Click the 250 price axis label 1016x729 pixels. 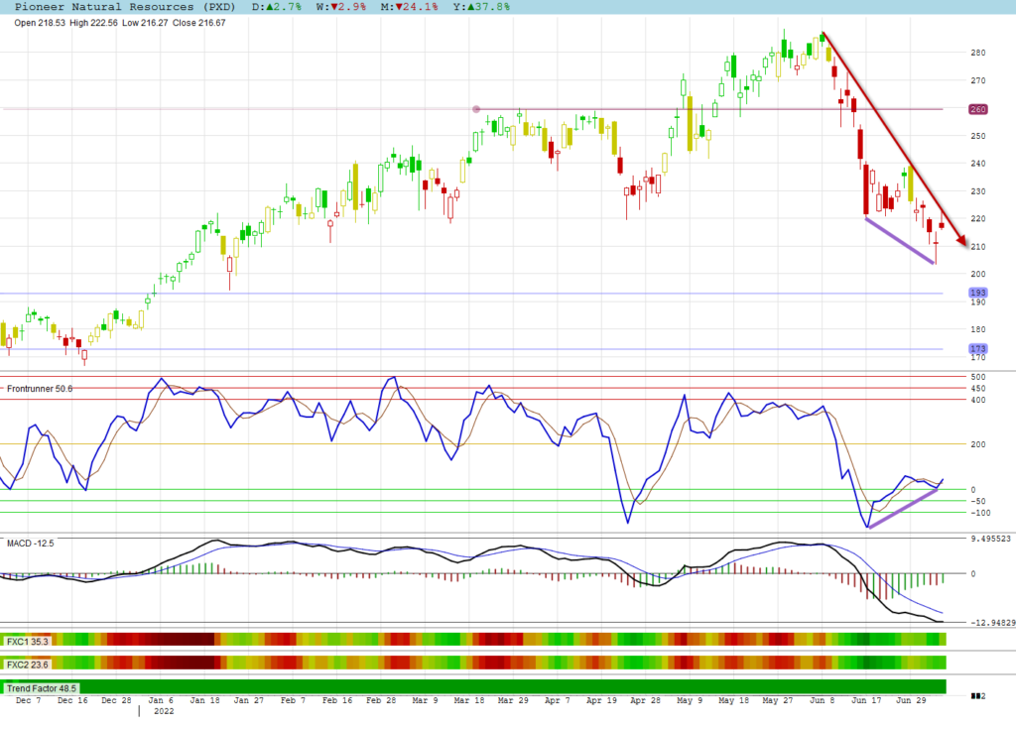tap(977, 136)
